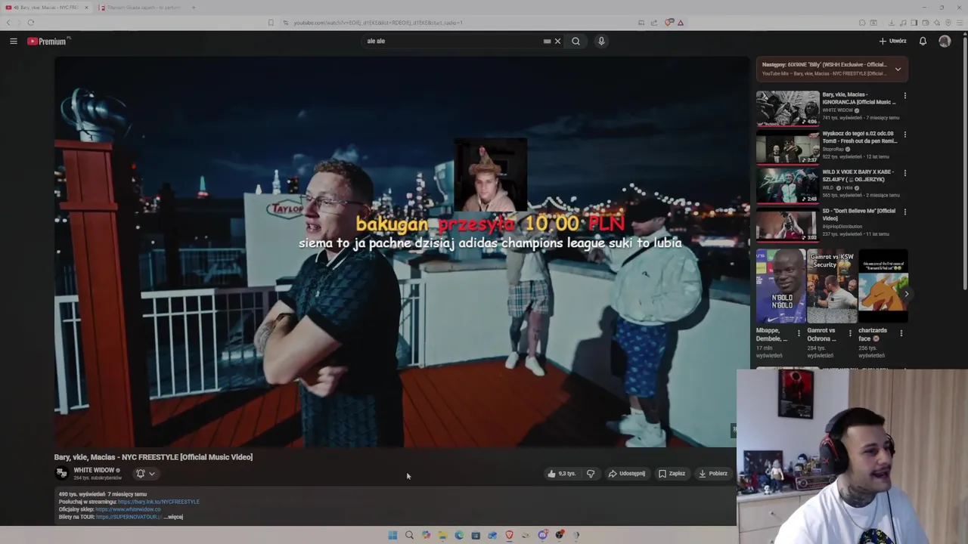Collapse the Następny YouTube Mix playlist chevron
968x544 pixels.
898,69
